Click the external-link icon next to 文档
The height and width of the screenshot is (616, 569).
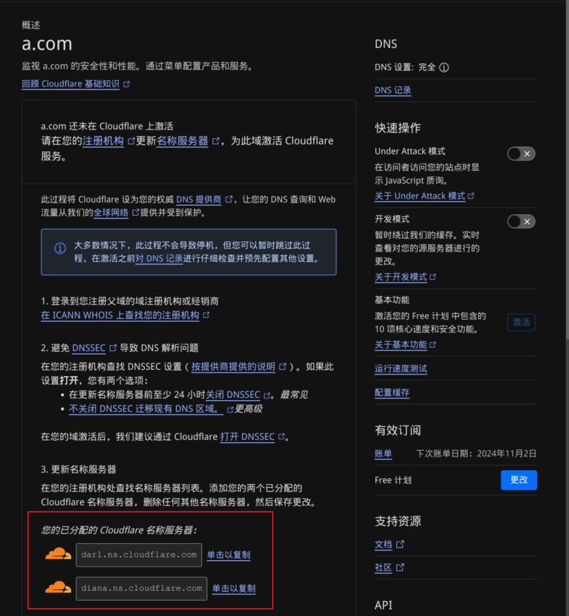pyautogui.click(x=400, y=544)
